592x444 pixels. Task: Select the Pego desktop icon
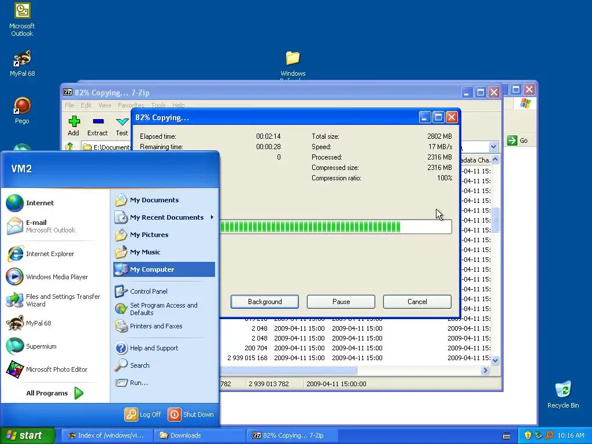point(22,110)
